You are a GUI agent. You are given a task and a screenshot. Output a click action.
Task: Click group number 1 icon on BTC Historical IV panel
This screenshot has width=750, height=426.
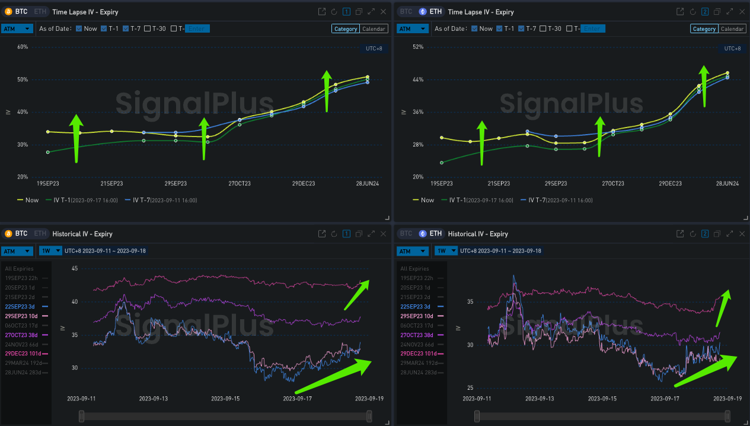(346, 234)
